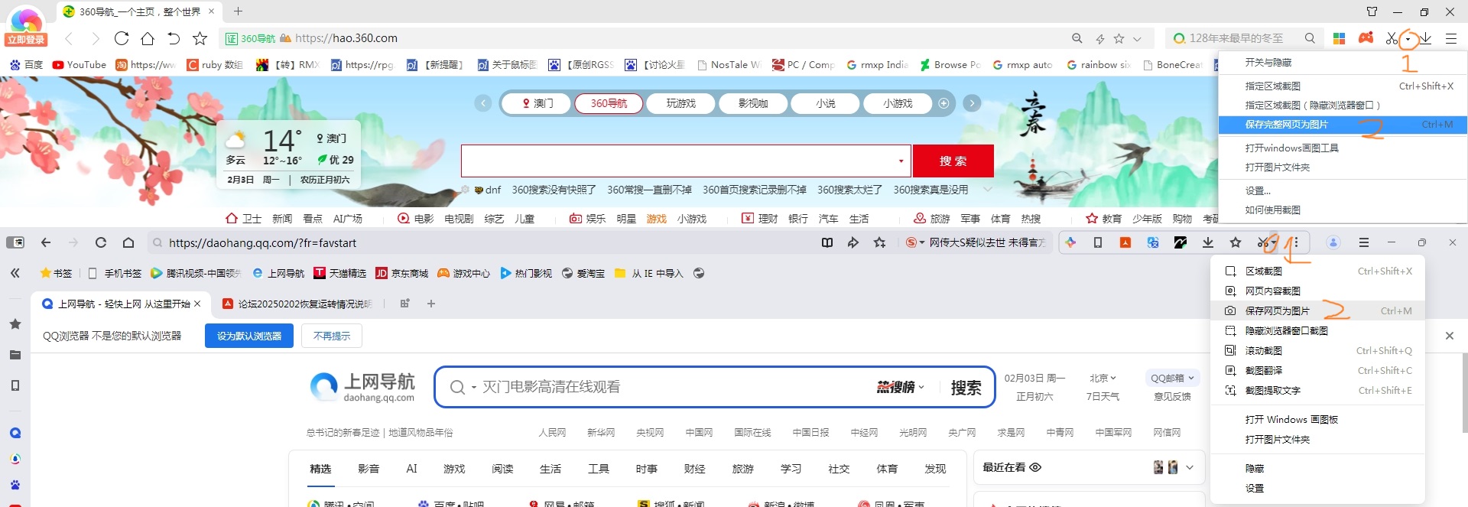Open QQ browser downloads toolbar icon
Screen dimensions: 1468x507
tap(1208, 242)
